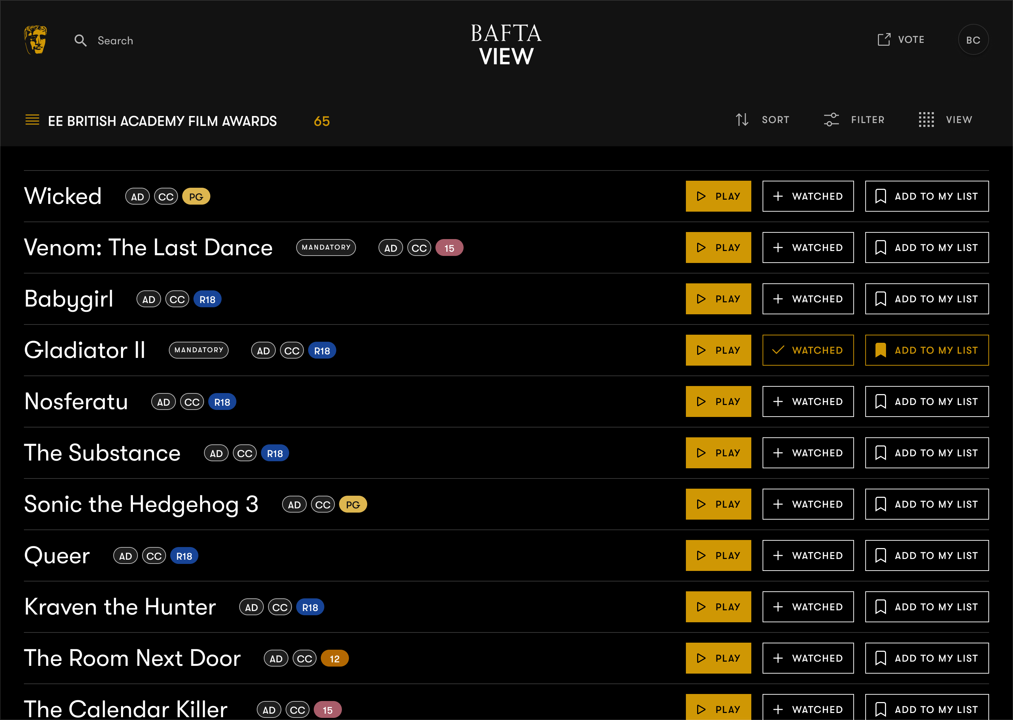Click the Filter sliders icon

(831, 120)
